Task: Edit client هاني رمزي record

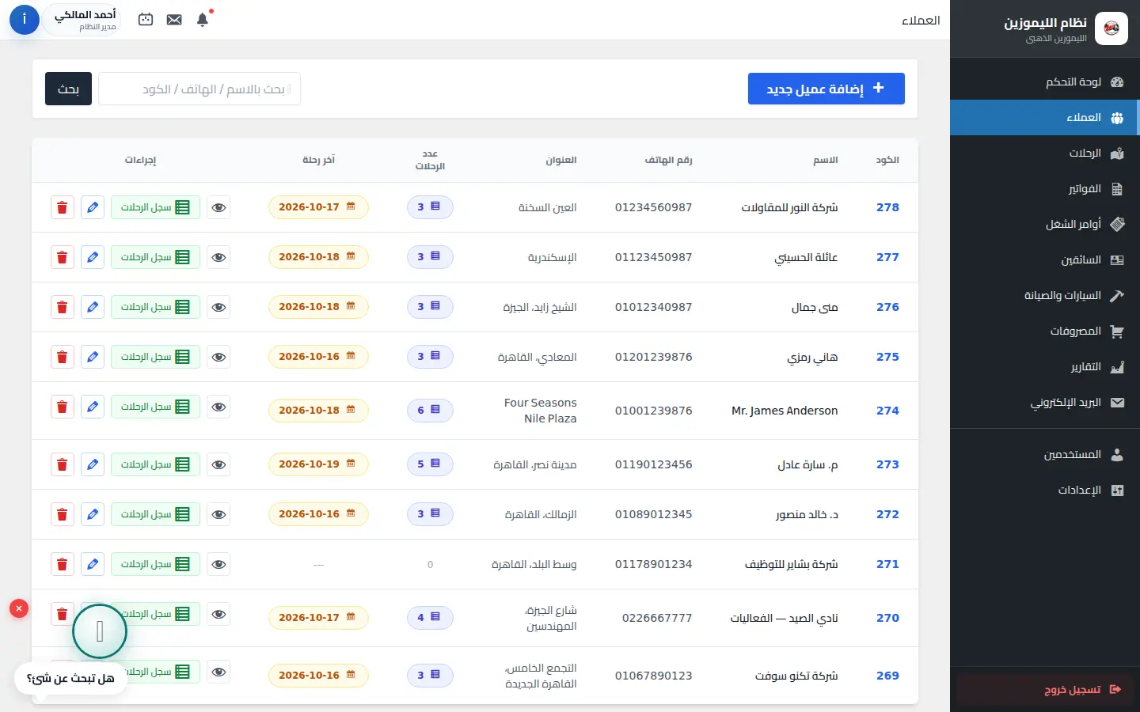Action: [93, 357]
